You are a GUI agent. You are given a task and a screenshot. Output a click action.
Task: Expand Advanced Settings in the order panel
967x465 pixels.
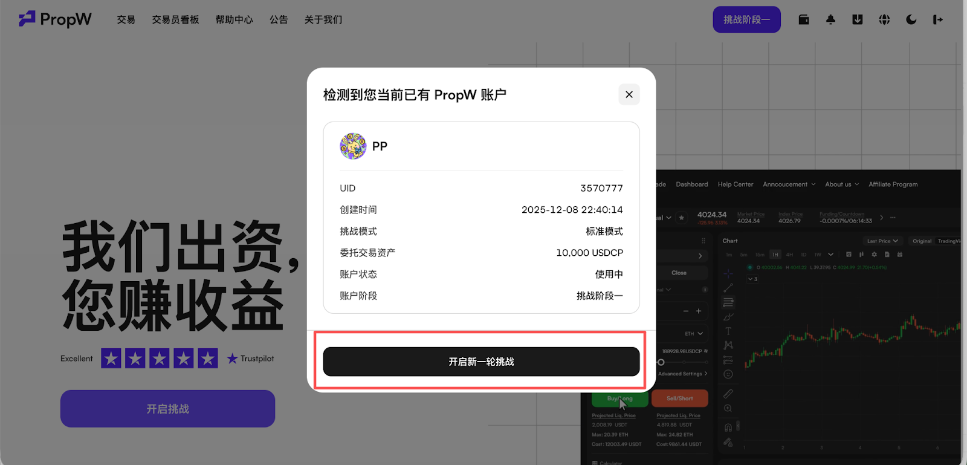682,374
